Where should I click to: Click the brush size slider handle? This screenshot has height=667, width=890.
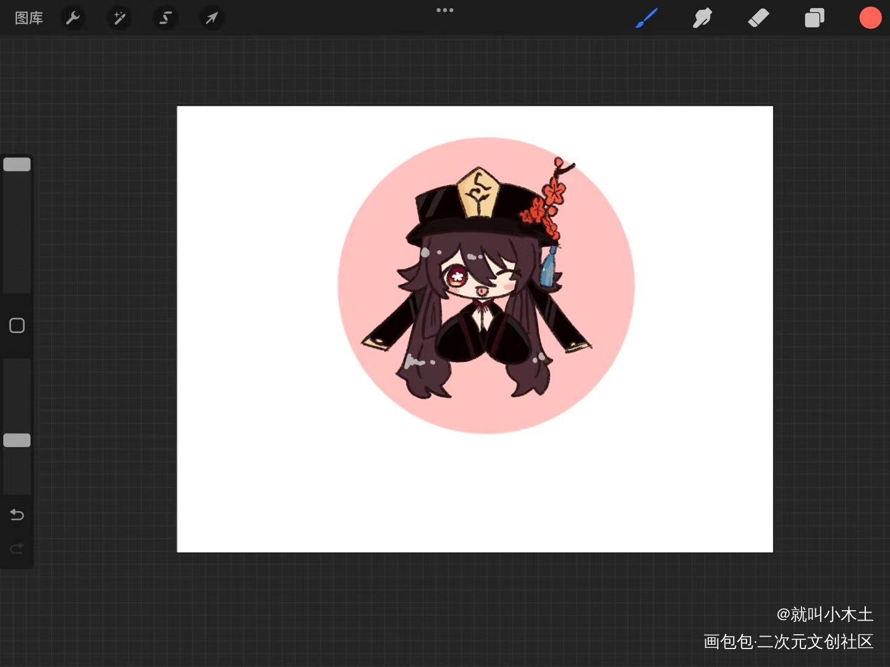17,164
